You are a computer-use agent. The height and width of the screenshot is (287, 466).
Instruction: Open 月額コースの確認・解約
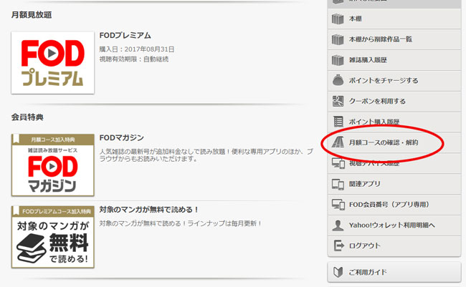pyautogui.click(x=394, y=142)
